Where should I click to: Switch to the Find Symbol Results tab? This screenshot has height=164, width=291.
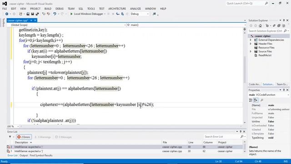coord(41,155)
